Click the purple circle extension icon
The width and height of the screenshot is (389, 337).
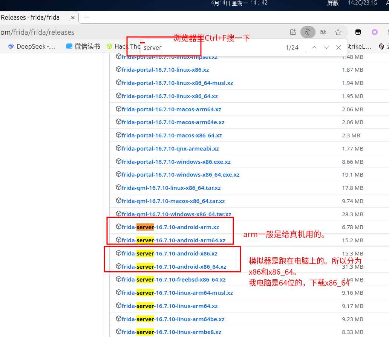click(x=375, y=32)
